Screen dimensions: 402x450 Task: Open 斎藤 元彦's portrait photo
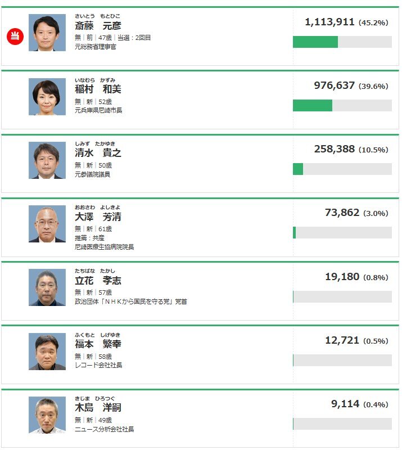point(47,33)
